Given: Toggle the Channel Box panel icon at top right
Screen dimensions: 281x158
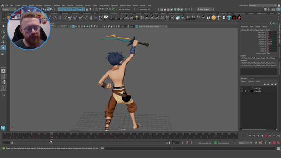Looking at the screenshot, I should [279, 9].
